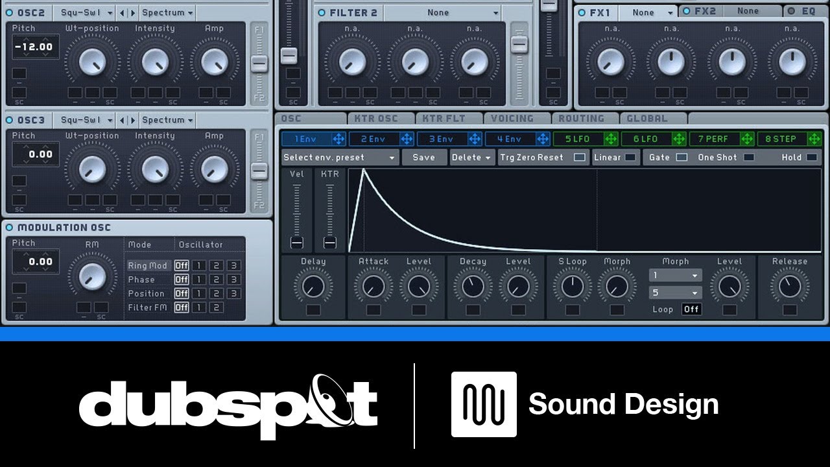Click the envelope Release knob
Viewport: 830px width, 467px height.
pos(790,286)
